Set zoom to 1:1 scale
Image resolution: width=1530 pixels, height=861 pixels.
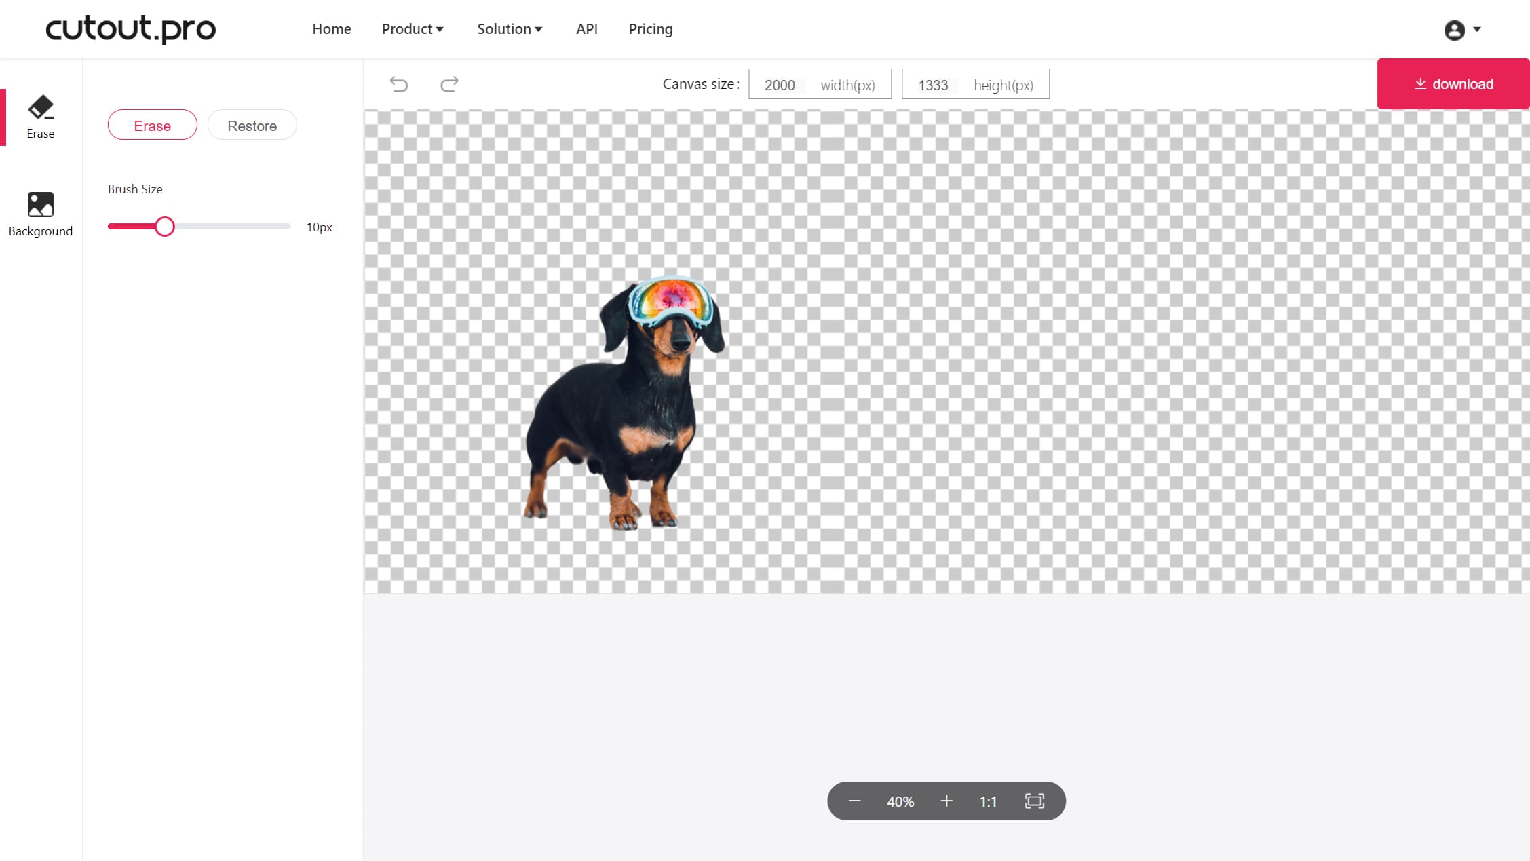pyautogui.click(x=989, y=802)
